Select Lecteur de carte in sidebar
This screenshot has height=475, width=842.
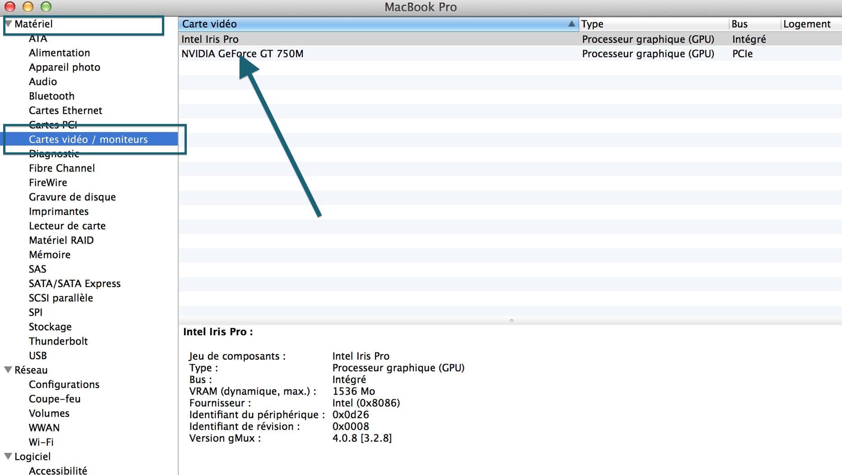(x=67, y=226)
